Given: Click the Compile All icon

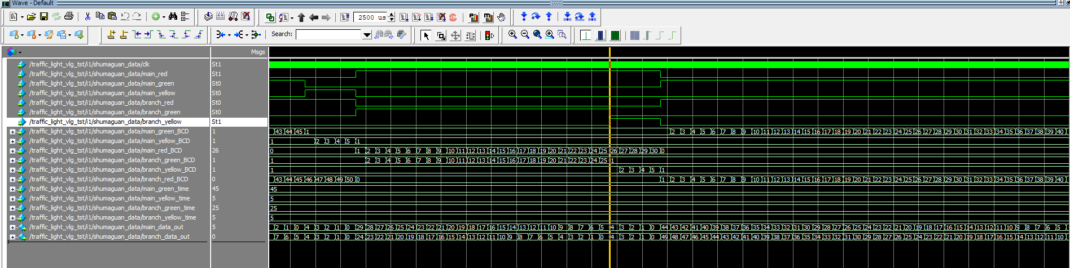Looking at the screenshot, I should pyautogui.click(x=221, y=17).
